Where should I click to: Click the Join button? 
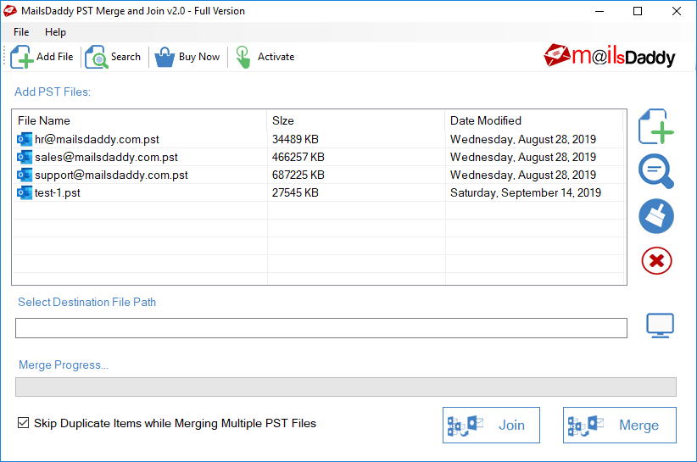coord(491,426)
